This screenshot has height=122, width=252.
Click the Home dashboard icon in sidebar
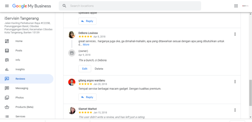pos(7,41)
